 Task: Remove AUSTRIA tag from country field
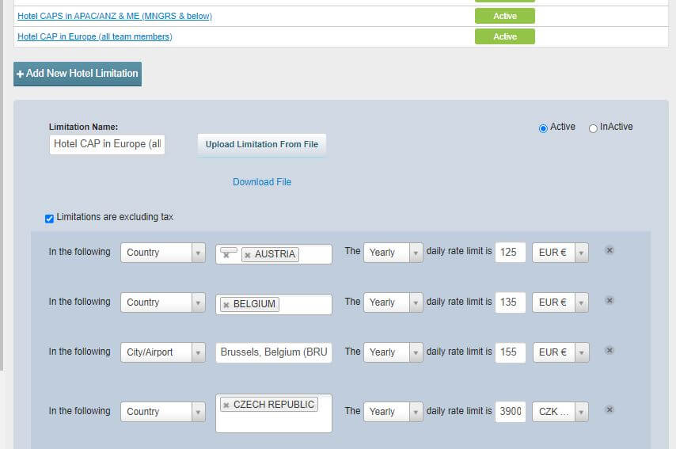point(248,255)
